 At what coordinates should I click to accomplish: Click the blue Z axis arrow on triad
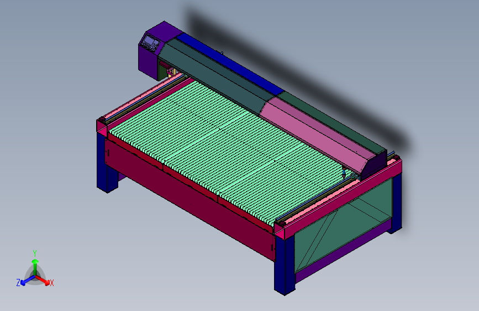[28, 281]
